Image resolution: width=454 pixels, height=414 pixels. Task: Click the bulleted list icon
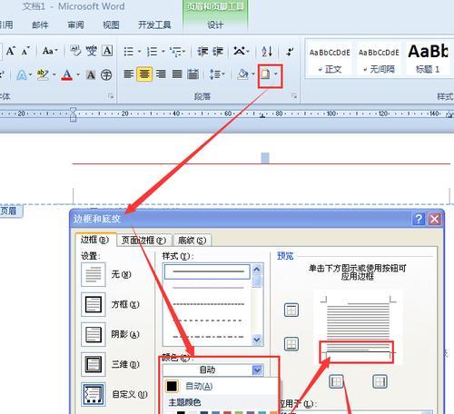click(x=129, y=52)
